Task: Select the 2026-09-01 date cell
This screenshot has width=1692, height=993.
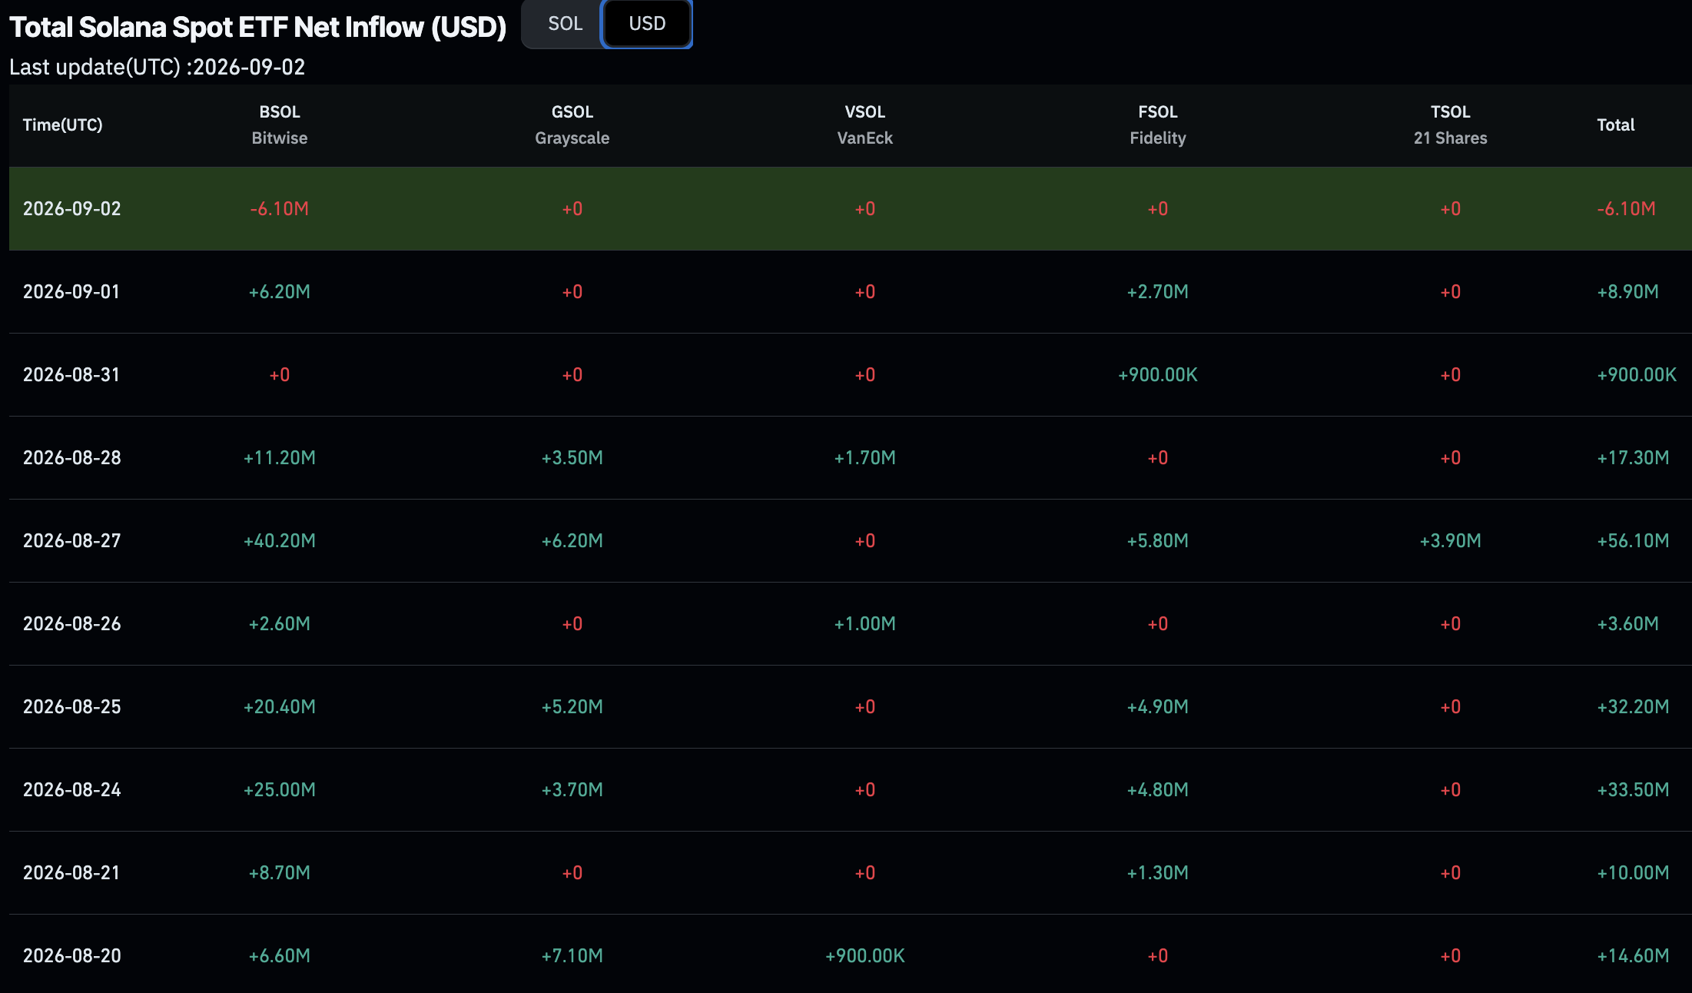Action: 71,291
